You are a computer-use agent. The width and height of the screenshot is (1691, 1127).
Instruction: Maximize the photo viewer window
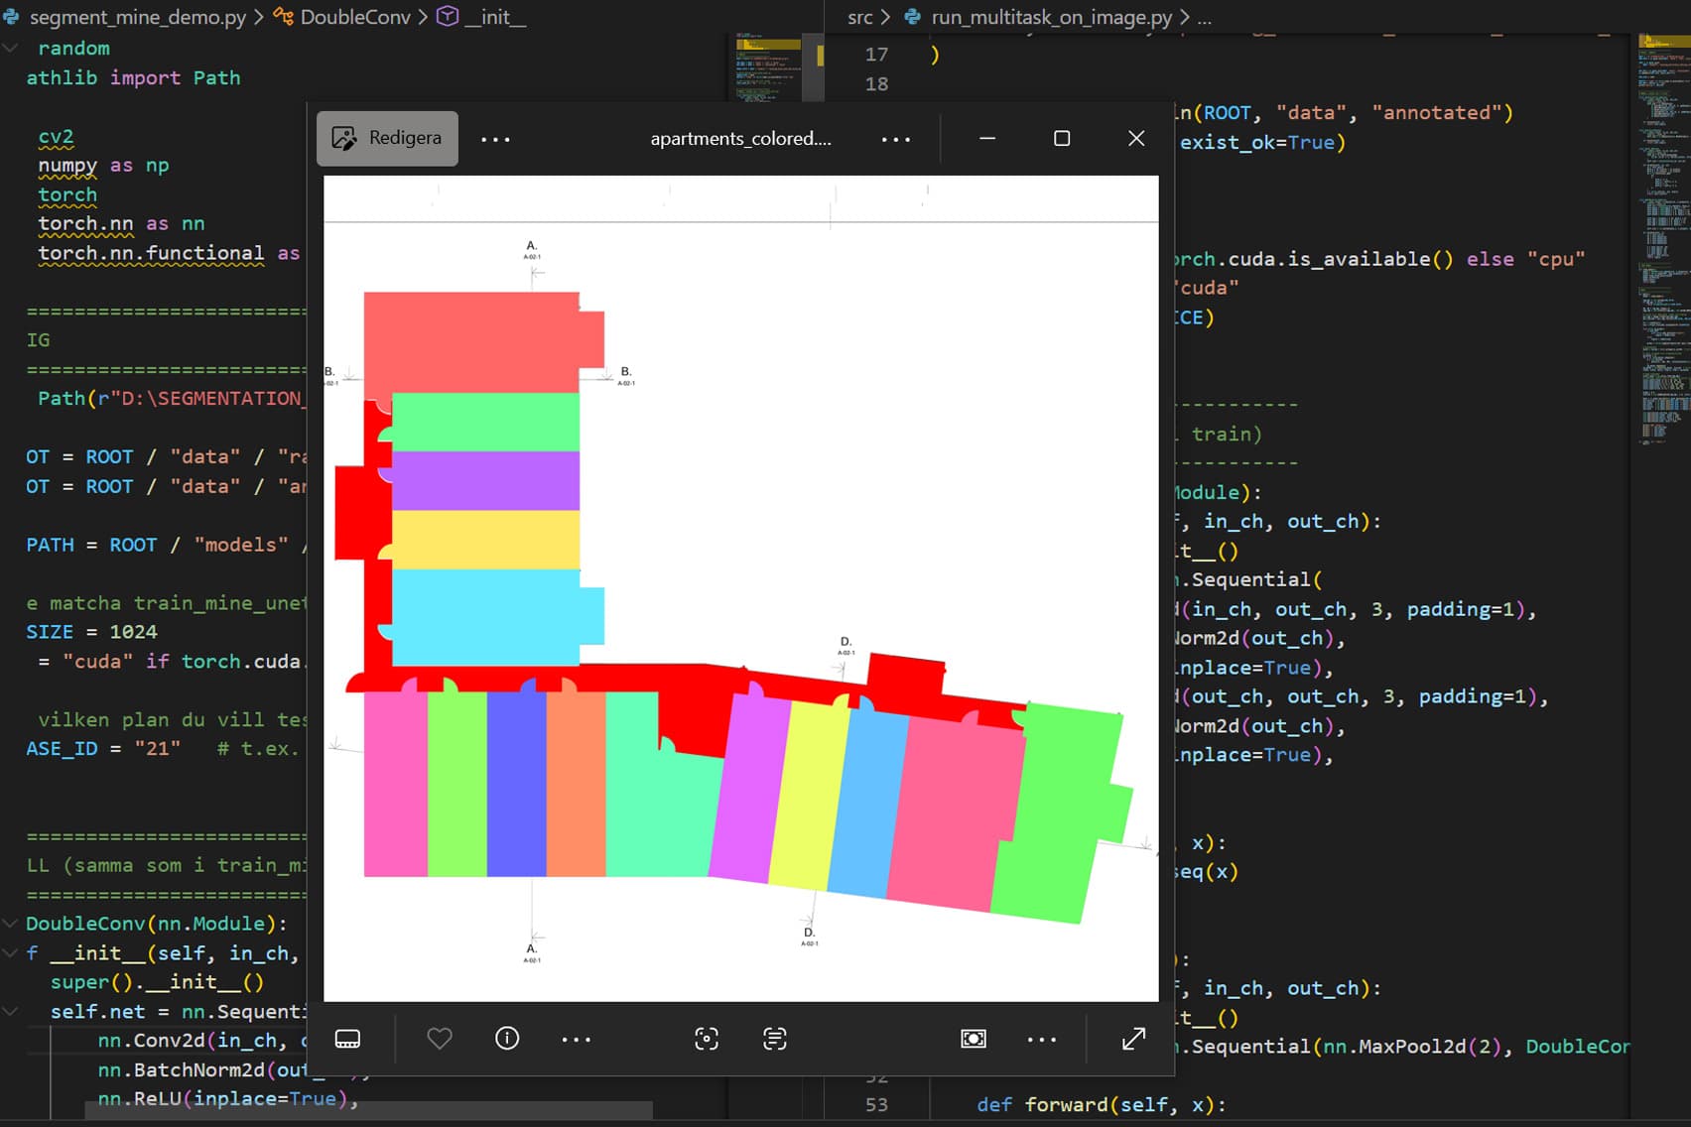click(x=1062, y=139)
